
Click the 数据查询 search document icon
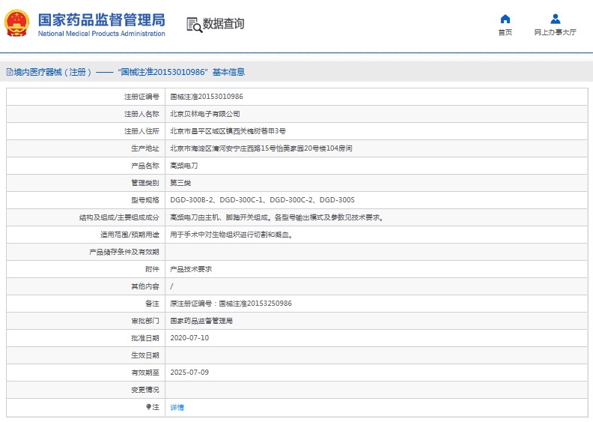click(x=195, y=25)
